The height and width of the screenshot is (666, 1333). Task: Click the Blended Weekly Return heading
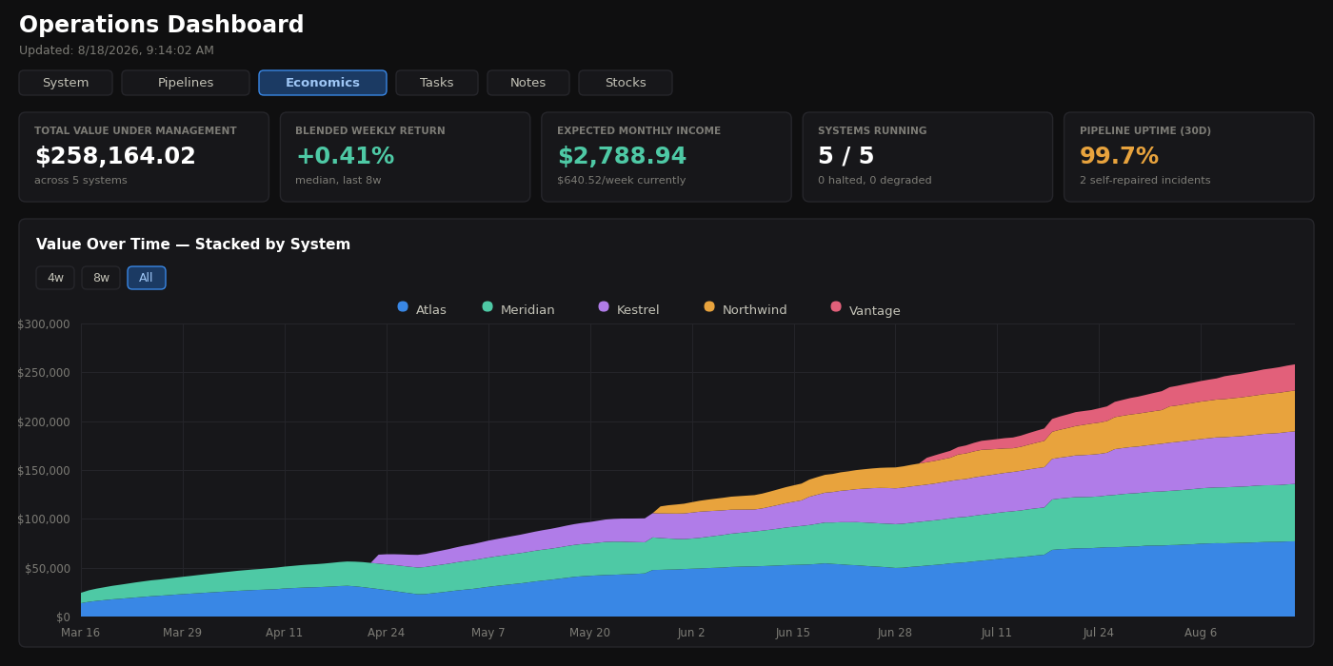tap(370, 131)
